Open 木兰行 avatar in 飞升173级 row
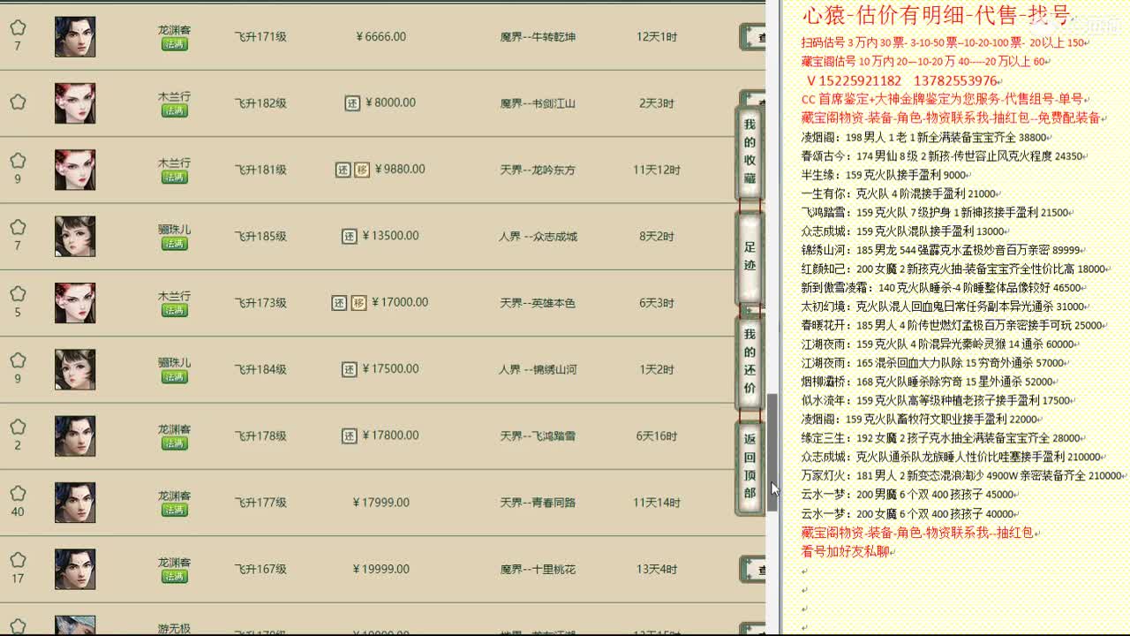Viewport: 1130px width, 636px height. pyautogui.click(x=75, y=303)
